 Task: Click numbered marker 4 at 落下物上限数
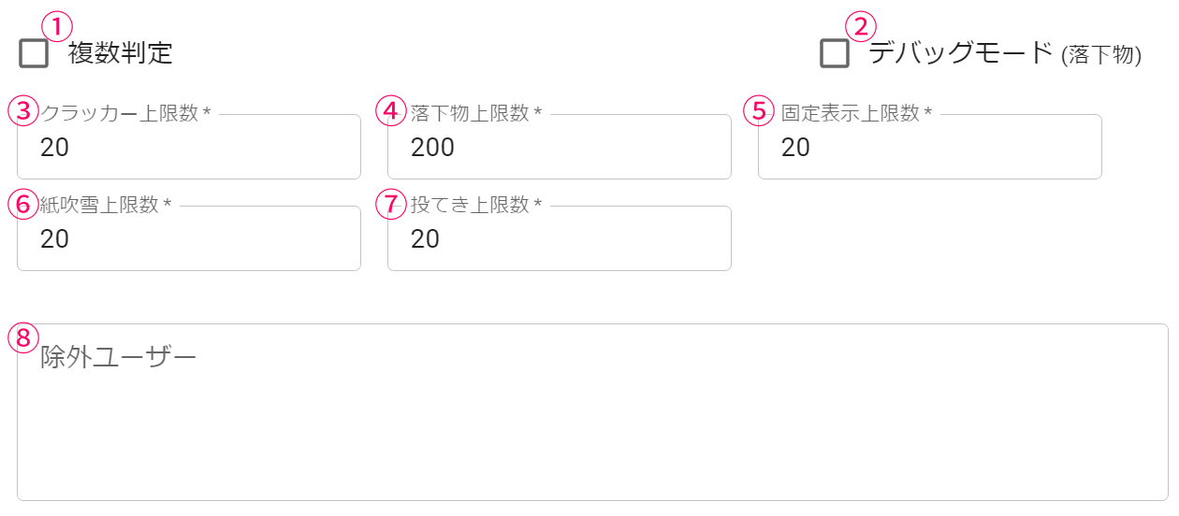click(391, 110)
